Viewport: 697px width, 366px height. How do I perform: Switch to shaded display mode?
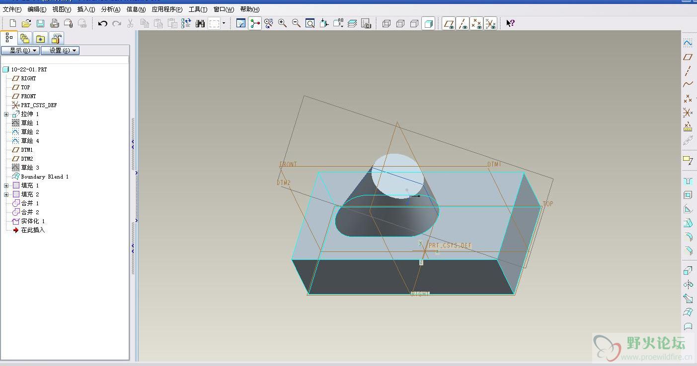(x=428, y=23)
